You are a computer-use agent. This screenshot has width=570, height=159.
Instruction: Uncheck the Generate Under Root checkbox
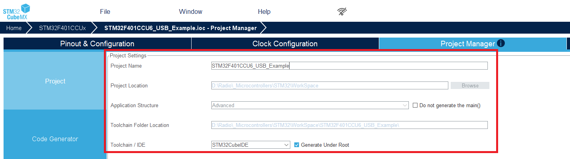pyautogui.click(x=297, y=145)
